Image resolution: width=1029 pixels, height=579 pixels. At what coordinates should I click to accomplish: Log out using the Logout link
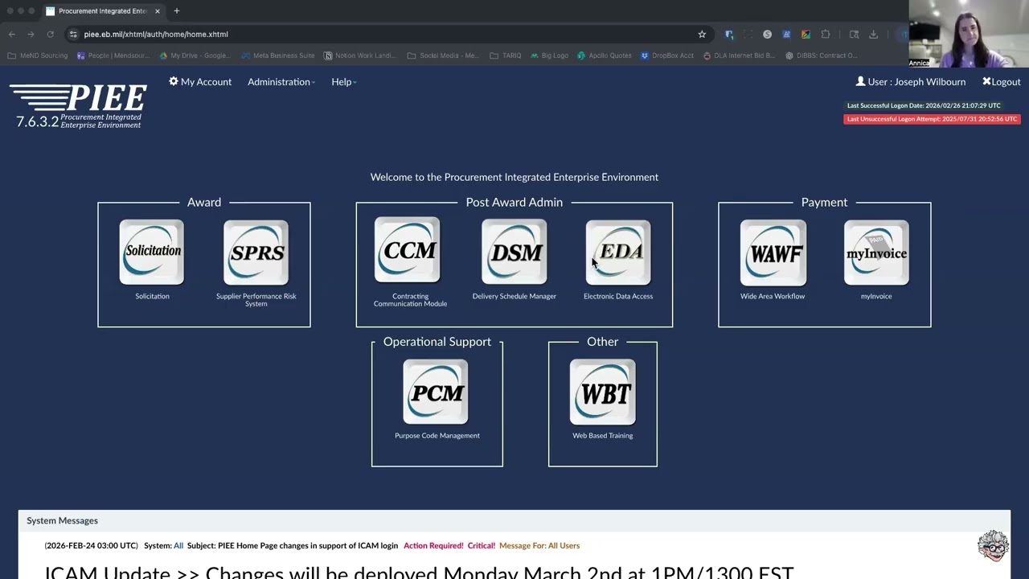click(1002, 82)
